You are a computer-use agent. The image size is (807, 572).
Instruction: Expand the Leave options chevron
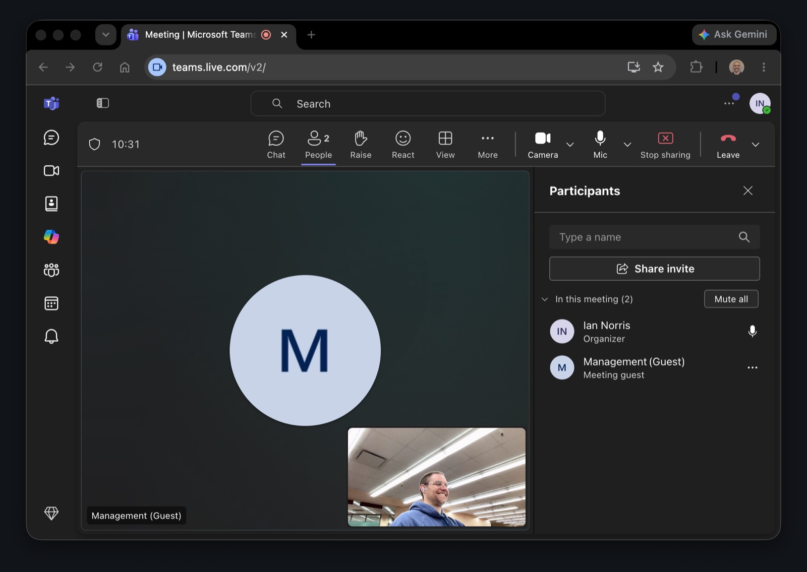point(756,145)
